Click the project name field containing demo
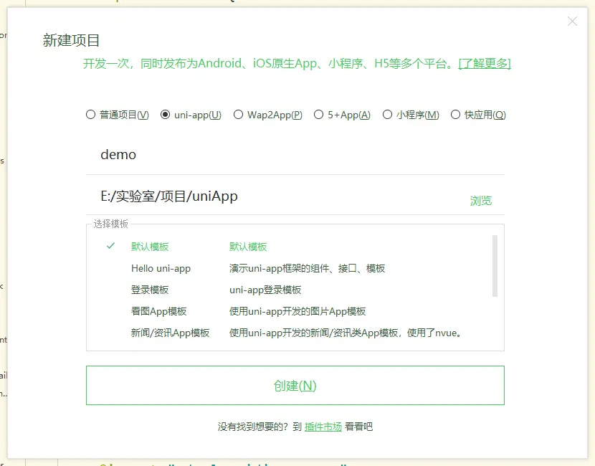The image size is (595, 466). 295,155
